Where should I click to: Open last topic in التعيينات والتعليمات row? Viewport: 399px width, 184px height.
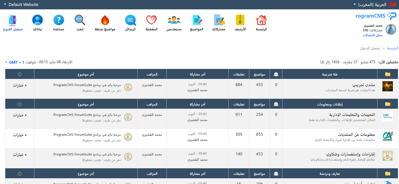click(x=87, y=115)
